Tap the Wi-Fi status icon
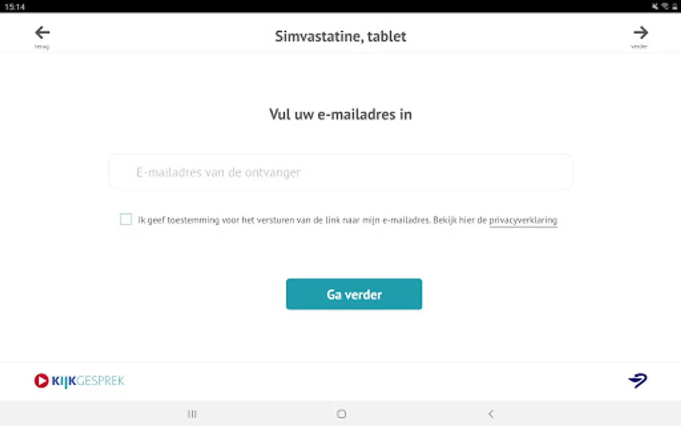Screen dimensions: 681x426 pos(665,6)
